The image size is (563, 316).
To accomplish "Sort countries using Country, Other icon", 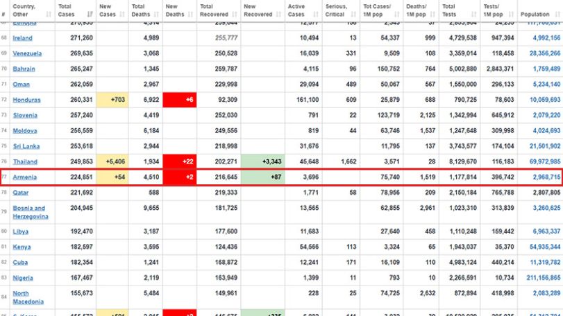I will [49, 15].
